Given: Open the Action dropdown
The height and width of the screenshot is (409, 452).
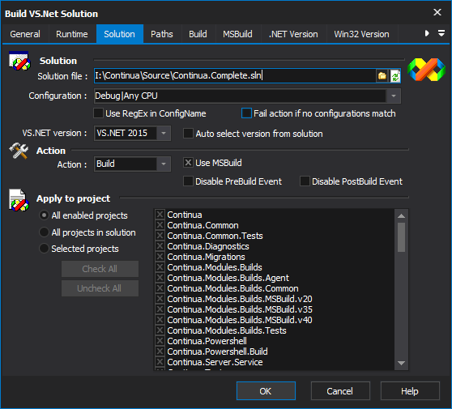Looking at the screenshot, I should [x=164, y=164].
